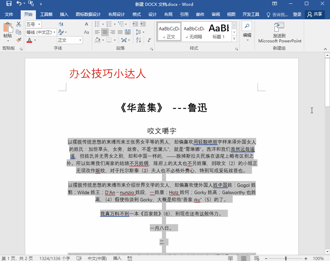The image size is (330, 261).
Task: Click the 告诉我 search box
Action: tap(277, 14)
